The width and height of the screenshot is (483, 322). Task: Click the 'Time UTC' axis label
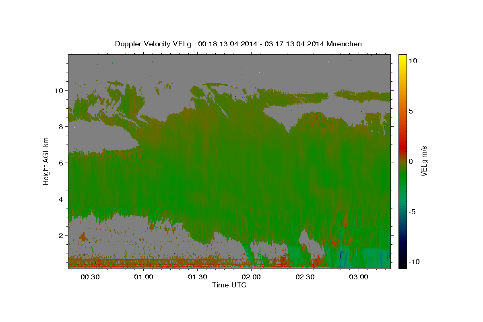tap(229, 285)
